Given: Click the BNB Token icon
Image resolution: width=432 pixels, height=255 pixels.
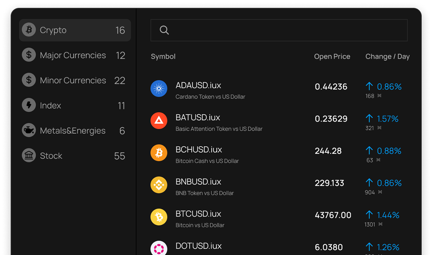Looking at the screenshot, I should click(159, 185).
